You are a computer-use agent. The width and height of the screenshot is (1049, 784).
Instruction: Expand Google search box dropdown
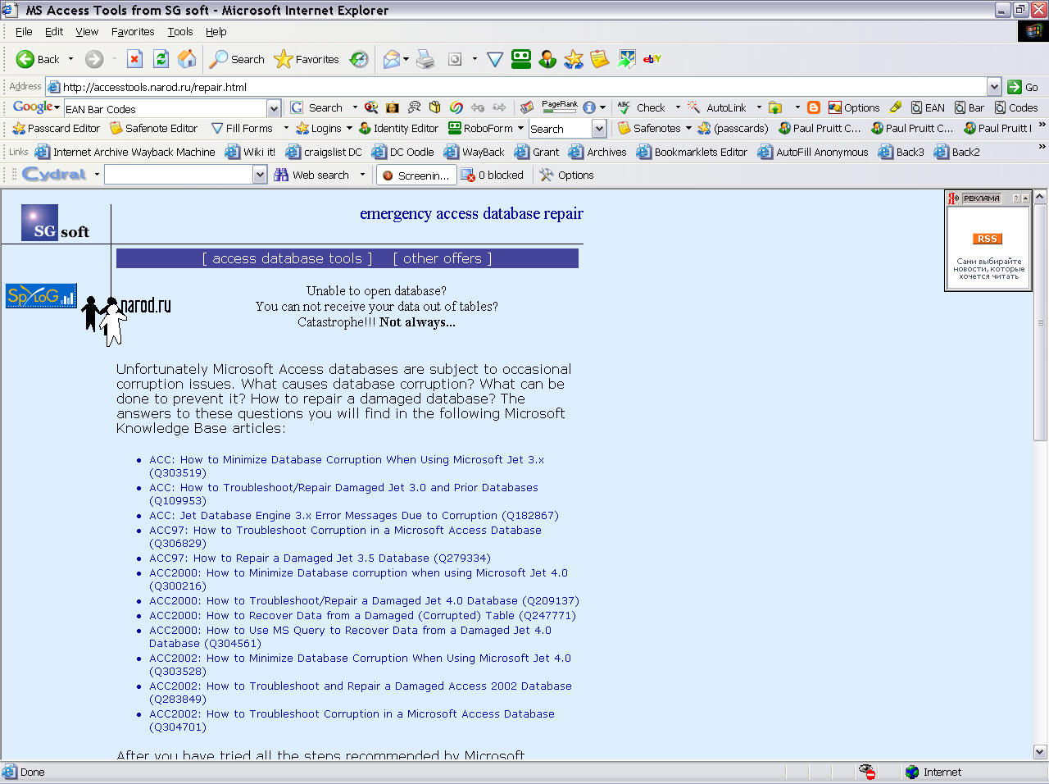pyautogui.click(x=274, y=108)
